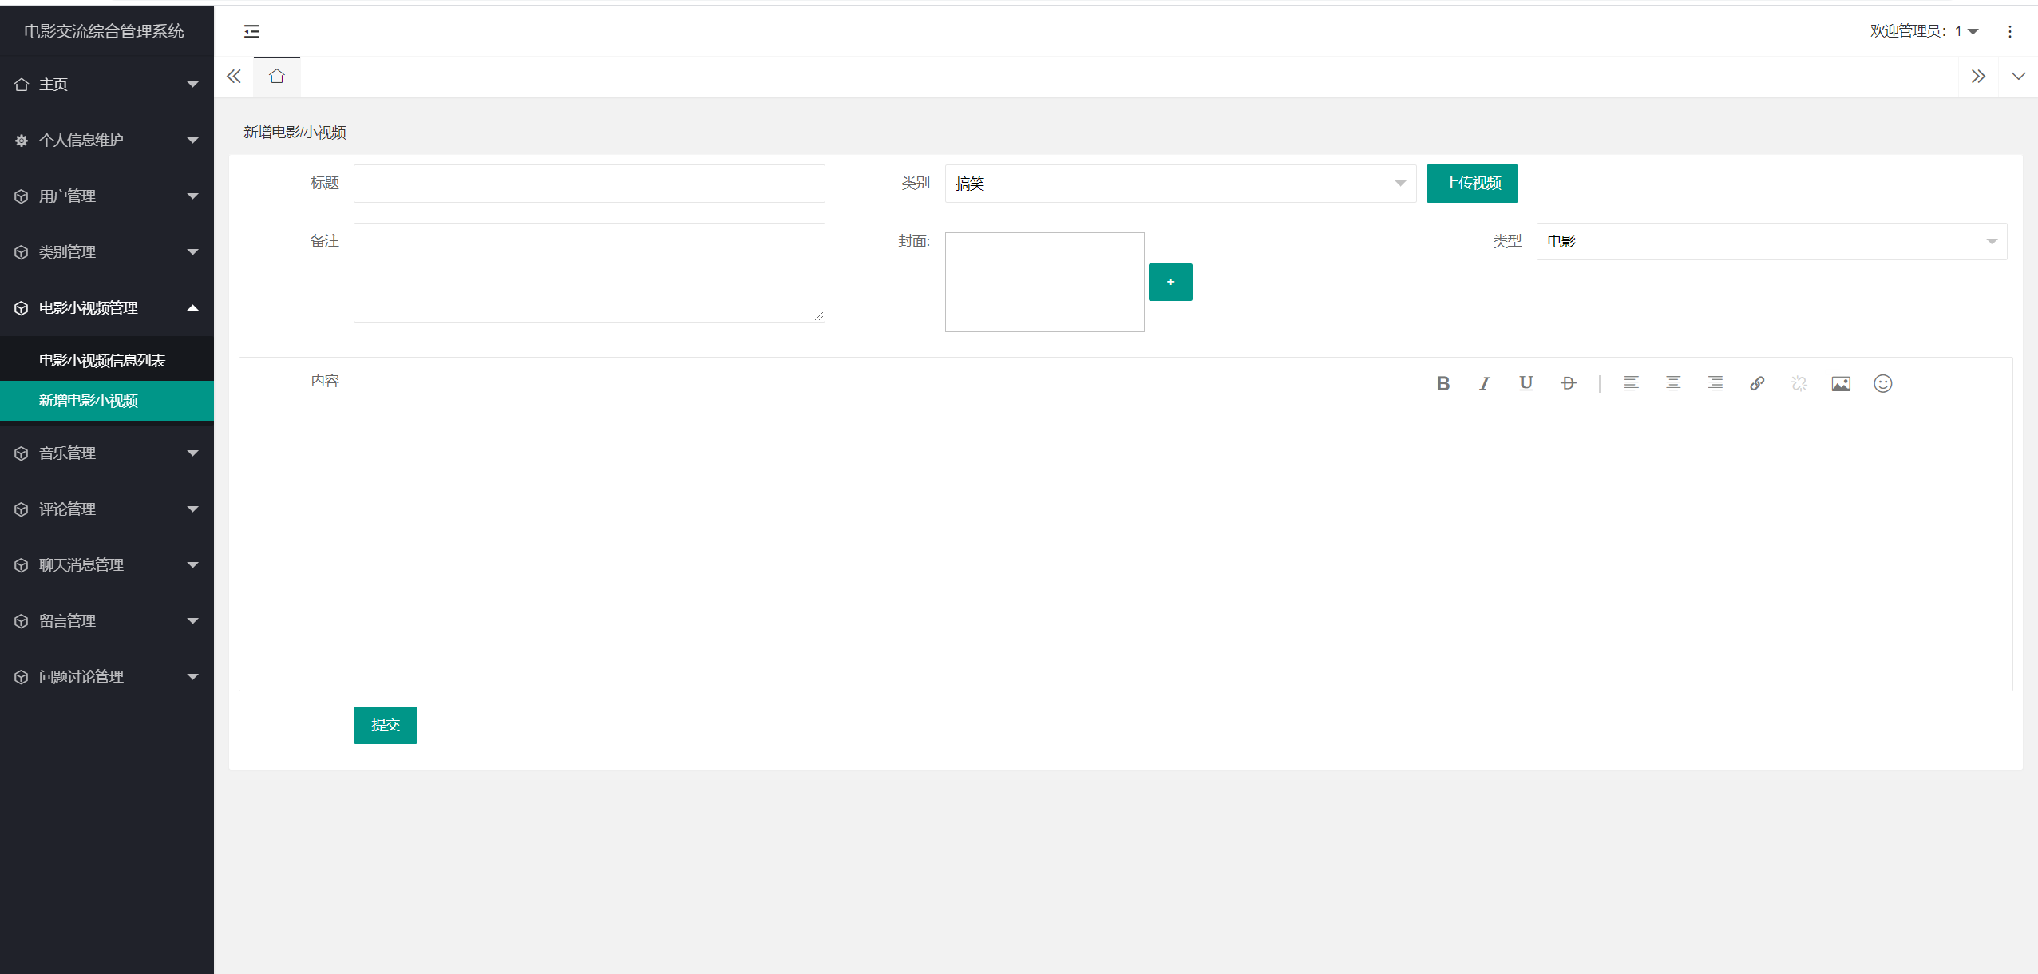Click the plus button to add cover
Viewport: 2038px width, 974px height.
[1169, 283]
